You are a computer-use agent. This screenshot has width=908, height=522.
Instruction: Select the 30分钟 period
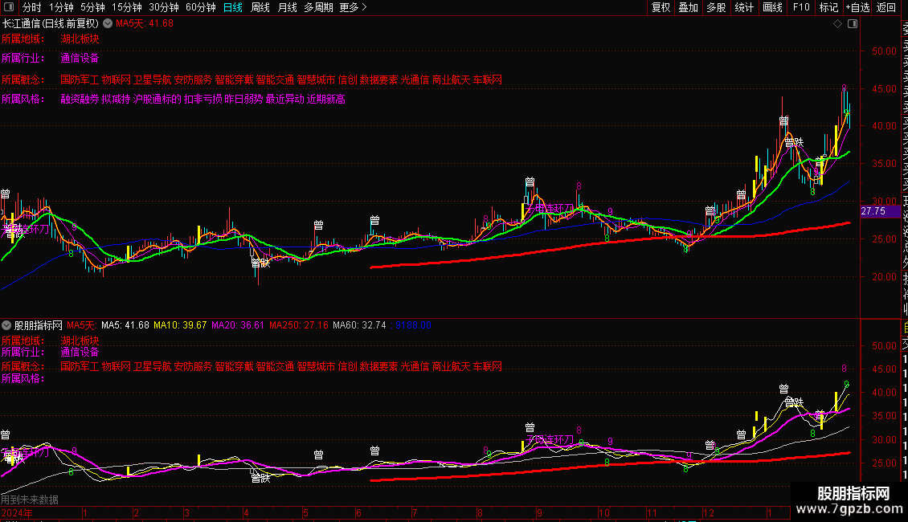[x=163, y=7]
